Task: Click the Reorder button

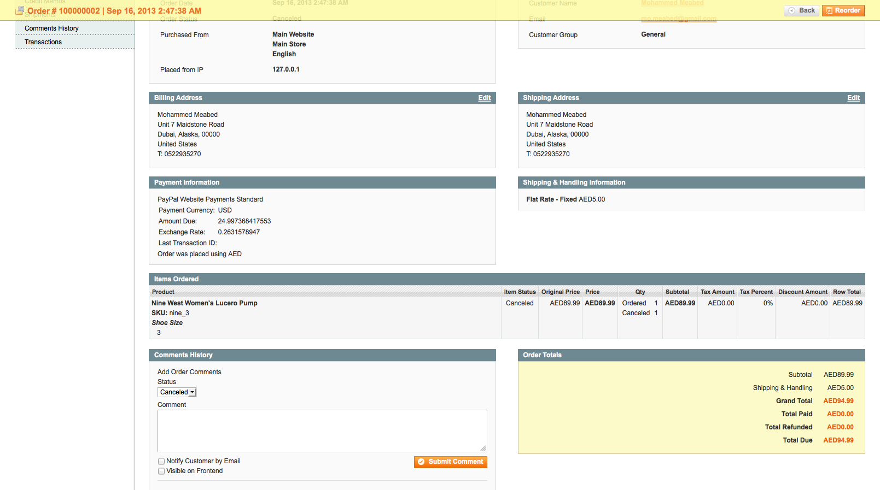Action: point(843,10)
